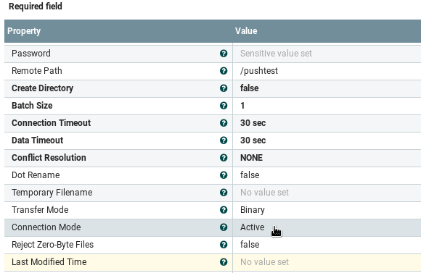Click the help icon for Remote Path
The image size is (421, 273).
tap(224, 71)
